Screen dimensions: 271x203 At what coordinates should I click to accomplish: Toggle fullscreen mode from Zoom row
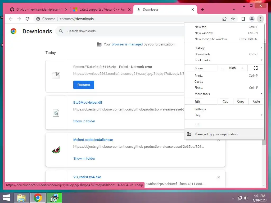[x=255, y=68]
